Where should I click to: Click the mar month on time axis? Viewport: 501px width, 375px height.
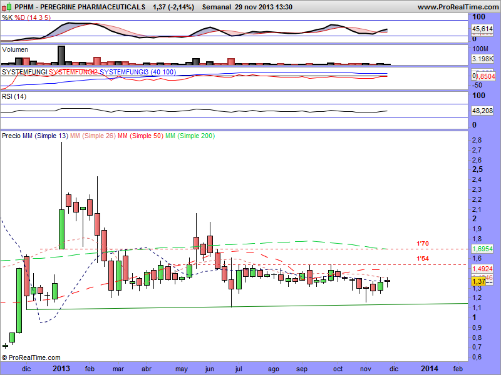pos(118,369)
